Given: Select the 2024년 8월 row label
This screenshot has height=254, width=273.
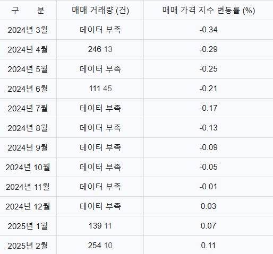Looking at the screenshot, I should pos(28,128).
